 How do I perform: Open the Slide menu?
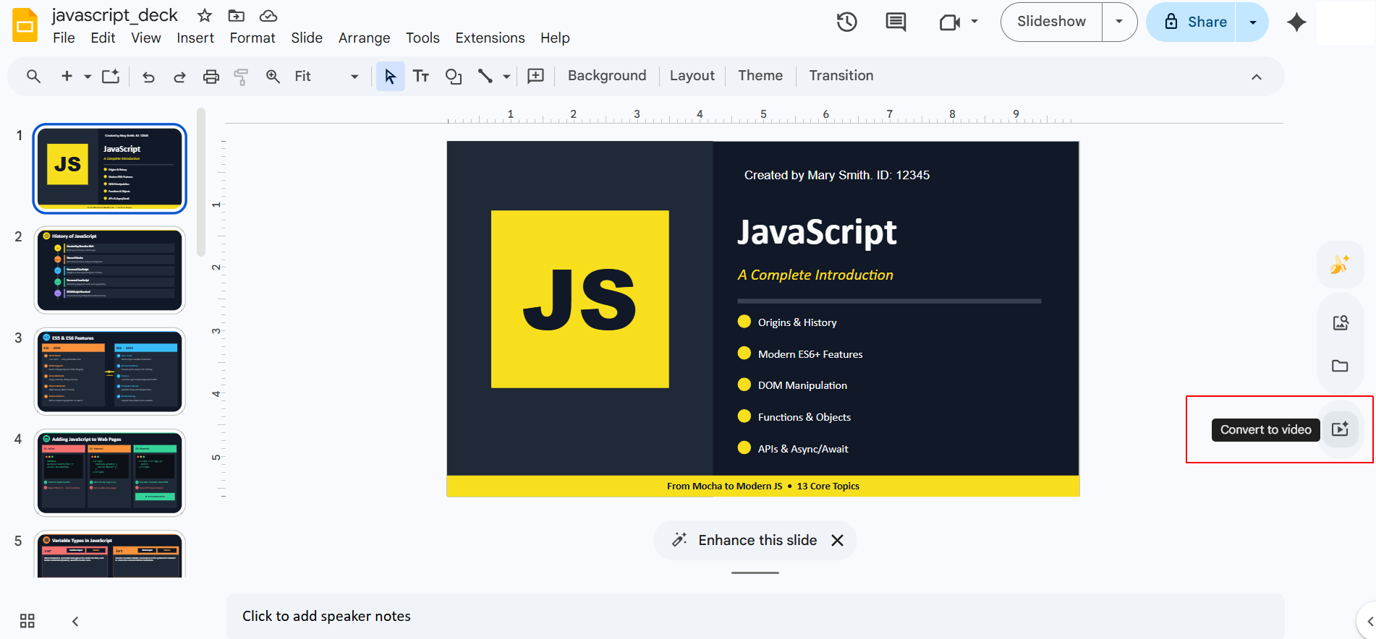click(x=307, y=38)
